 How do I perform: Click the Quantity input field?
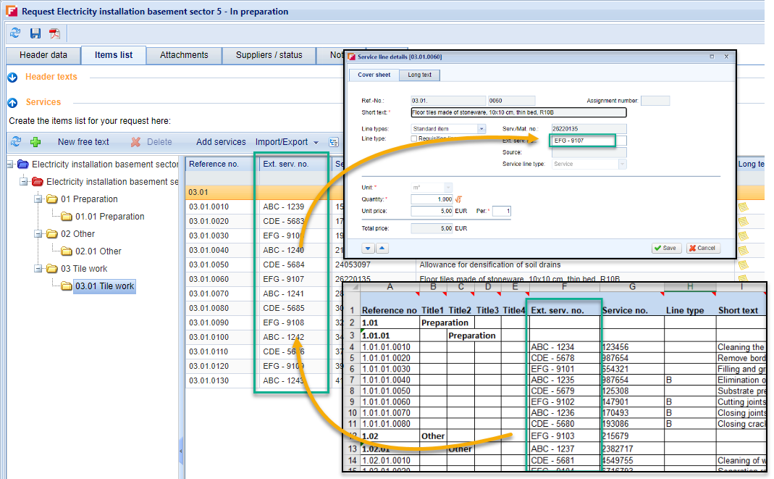click(432, 199)
